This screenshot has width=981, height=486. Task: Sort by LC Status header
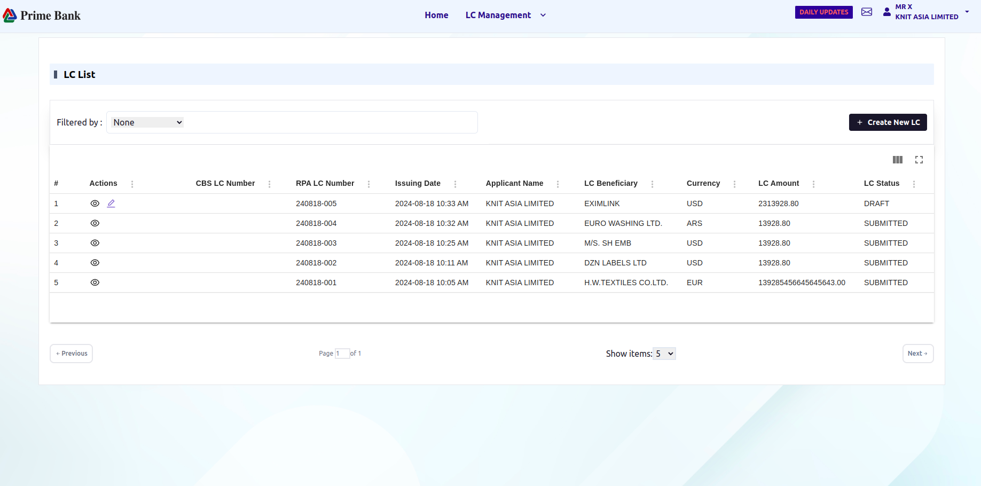pyautogui.click(x=882, y=183)
